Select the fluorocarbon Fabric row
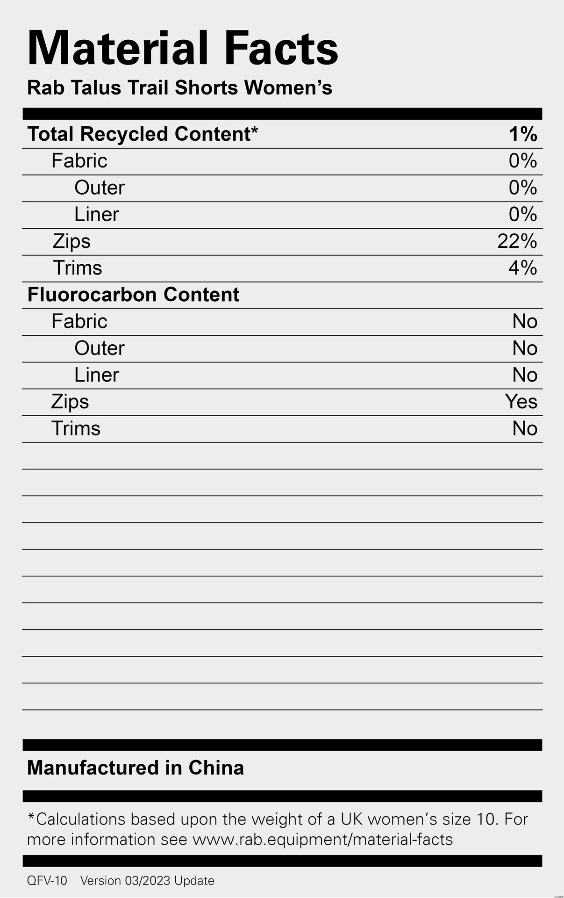The height and width of the screenshot is (898, 564). [x=282, y=322]
